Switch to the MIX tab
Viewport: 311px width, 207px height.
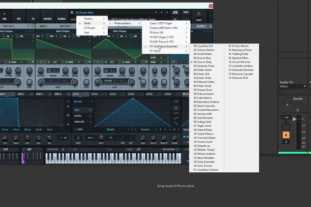[19, 16]
